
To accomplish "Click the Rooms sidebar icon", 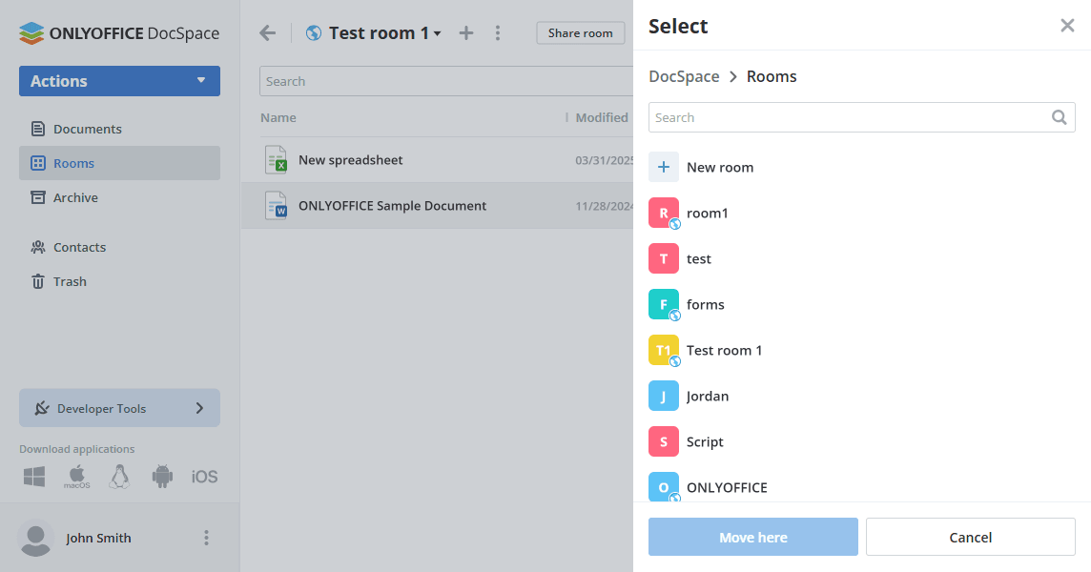I will click(x=38, y=163).
